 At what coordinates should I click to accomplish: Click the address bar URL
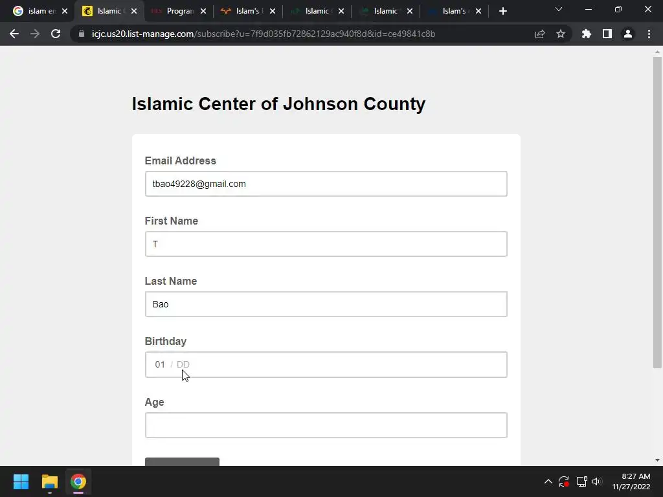tap(264, 34)
